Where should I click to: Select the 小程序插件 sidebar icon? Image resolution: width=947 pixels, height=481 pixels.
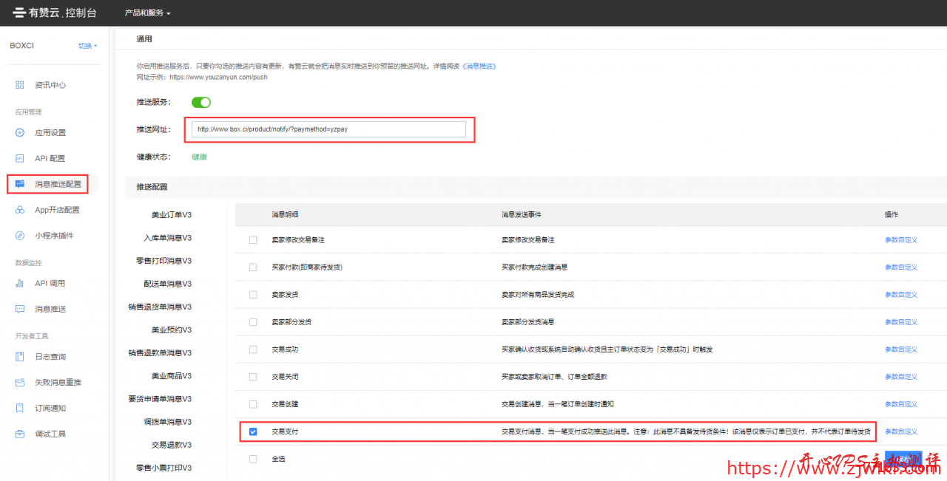18,235
